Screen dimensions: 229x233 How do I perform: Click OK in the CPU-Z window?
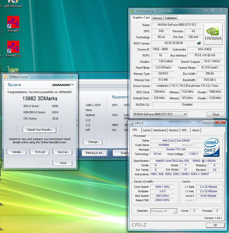[215, 225]
